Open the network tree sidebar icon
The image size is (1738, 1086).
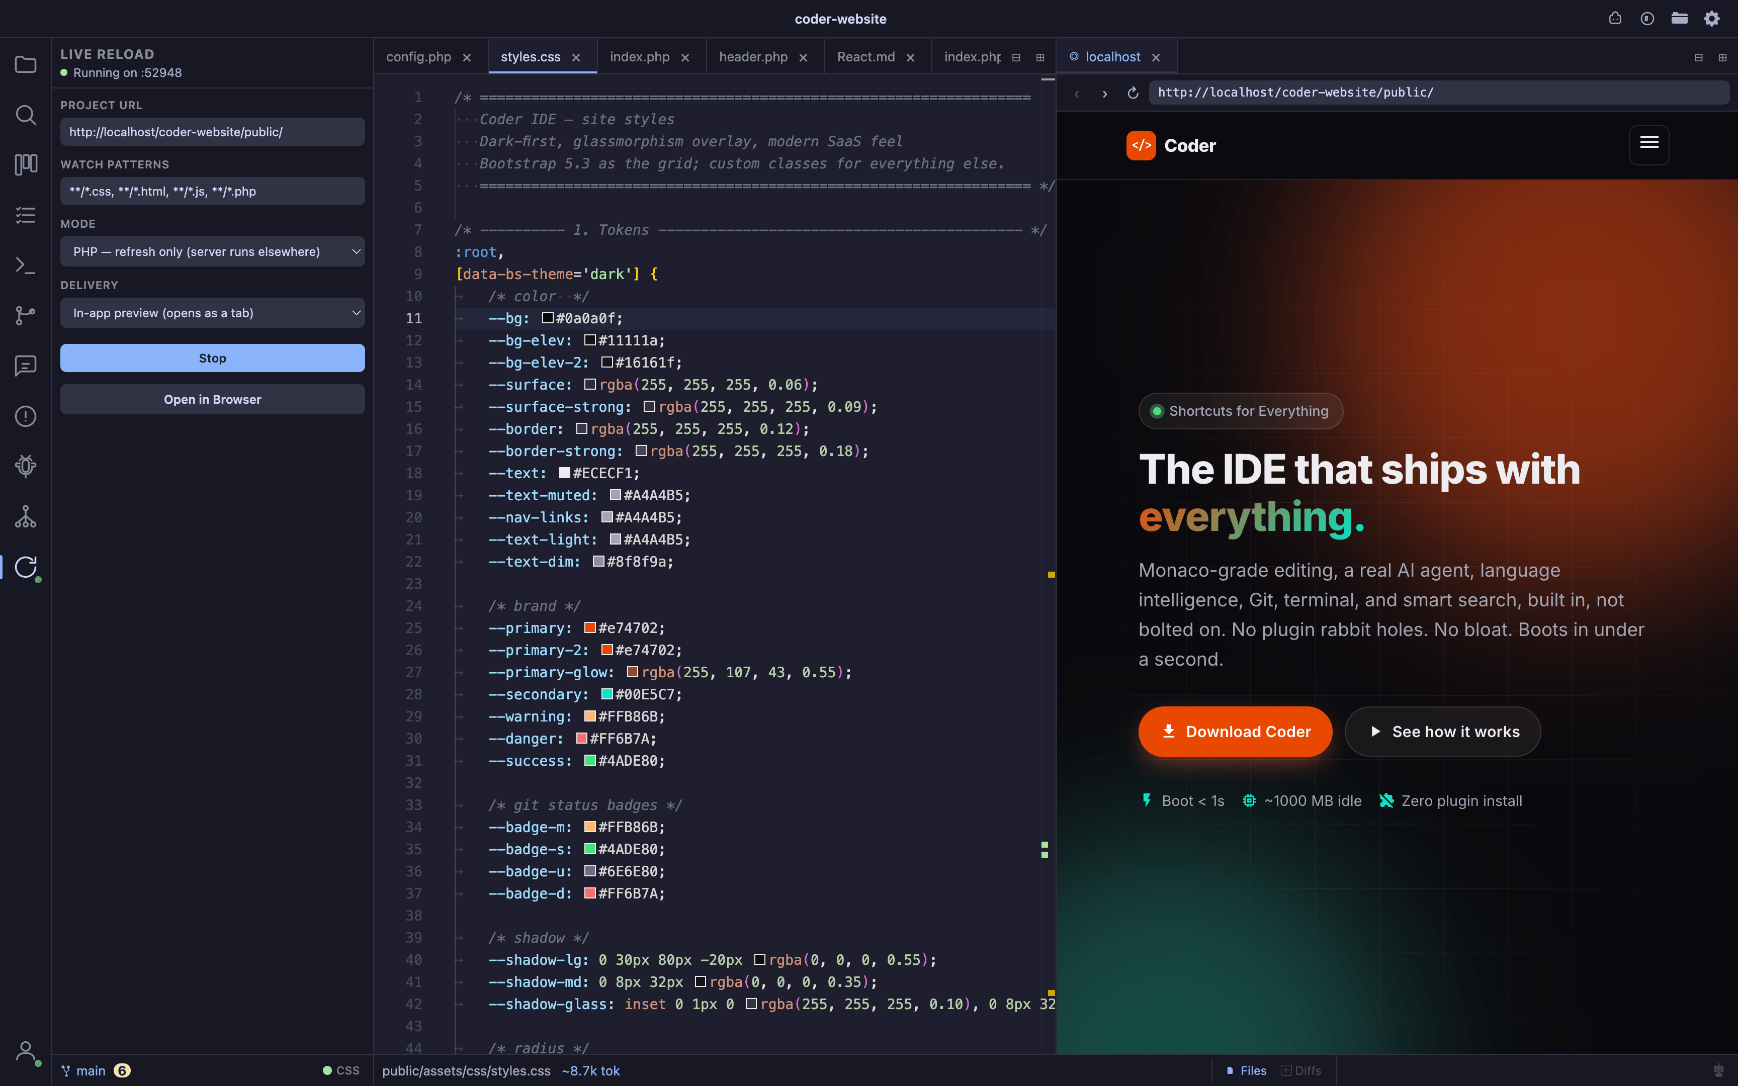click(x=26, y=516)
